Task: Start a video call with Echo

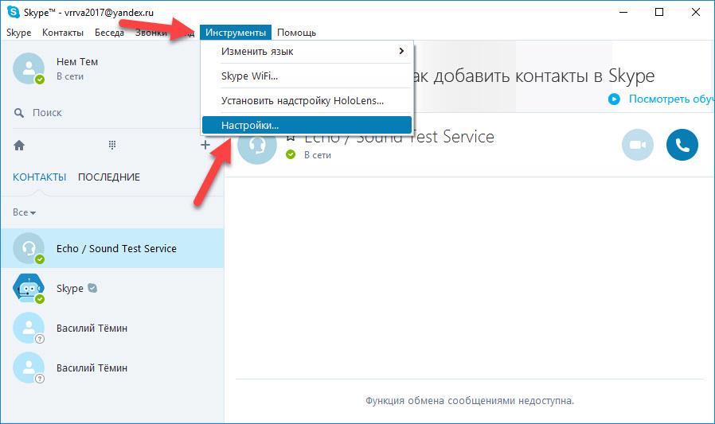Action: (638, 145)
